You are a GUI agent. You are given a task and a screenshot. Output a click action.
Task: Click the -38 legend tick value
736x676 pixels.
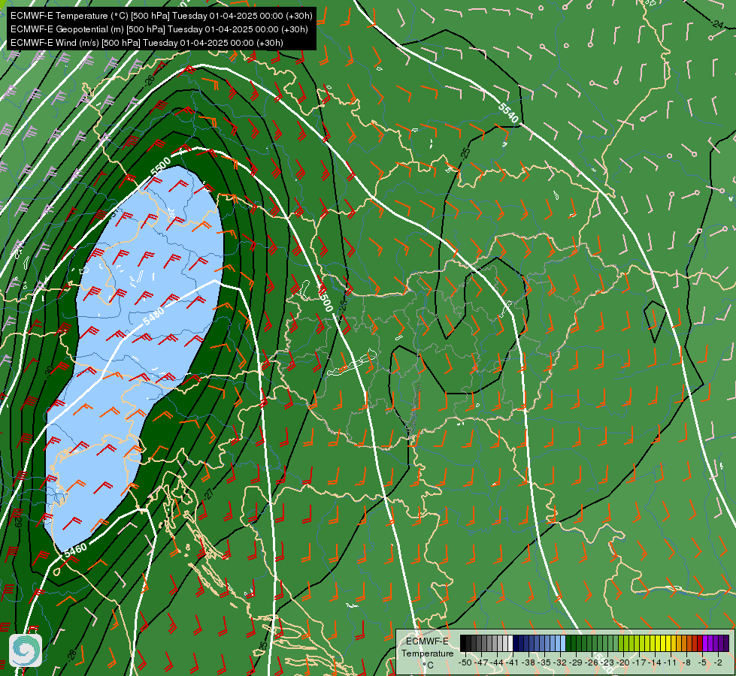tap(528, 662)
